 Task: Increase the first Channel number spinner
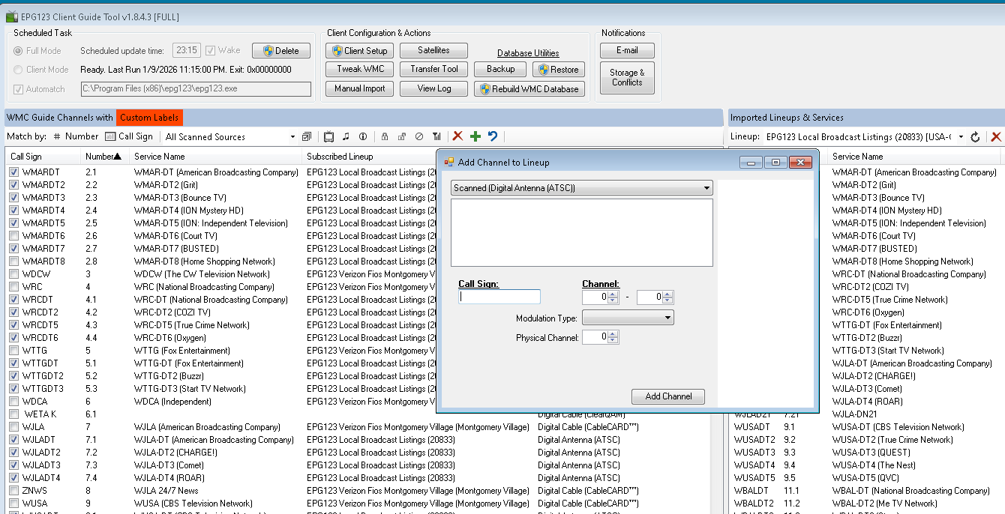[x=613, y=294]
